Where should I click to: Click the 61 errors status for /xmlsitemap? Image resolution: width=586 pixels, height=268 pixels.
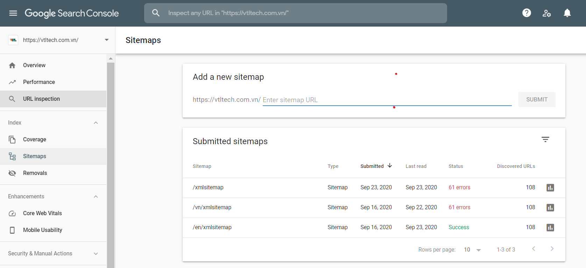[x=459, y=188]
